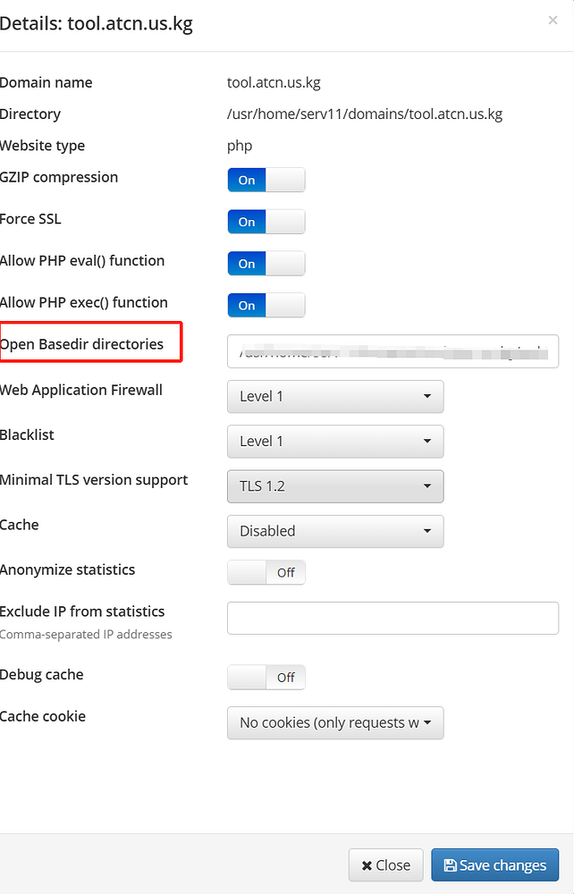The height and width of the screenshot is (894, 574).
Task: Expand the Cache mode dropdown
Action: click(x=335, y=531)
